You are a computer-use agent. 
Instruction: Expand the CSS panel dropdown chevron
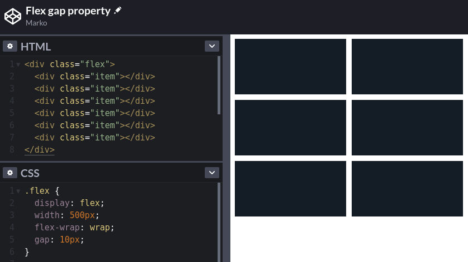[x=212, y=173]
